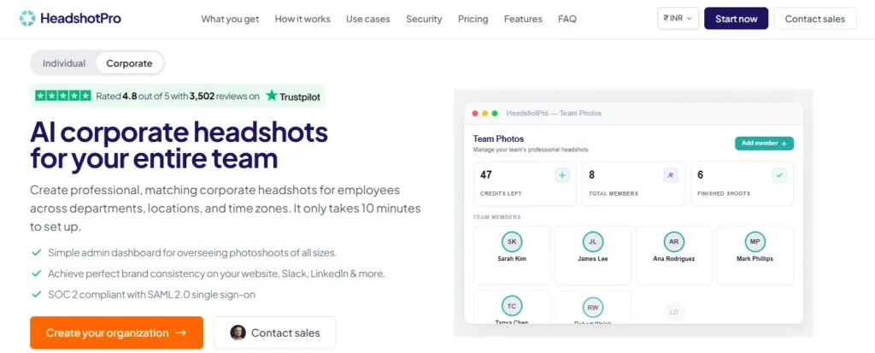Click the Team Photos heading
Viewport: 875px width, 353px height.
point(498,138)
